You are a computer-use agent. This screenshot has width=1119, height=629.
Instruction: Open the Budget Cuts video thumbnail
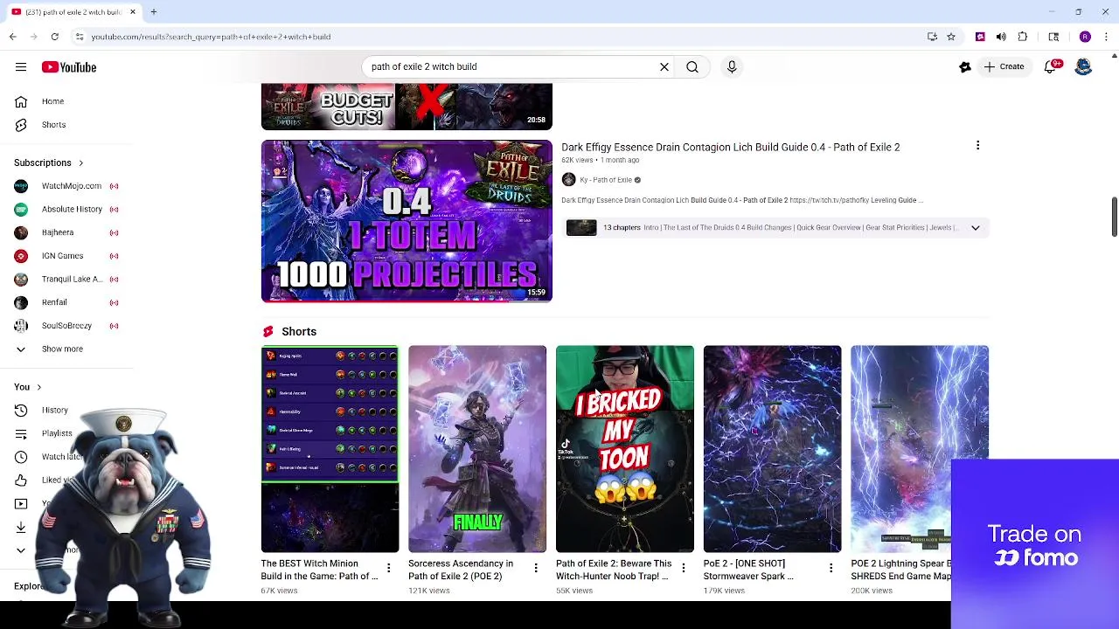[407, 107]
